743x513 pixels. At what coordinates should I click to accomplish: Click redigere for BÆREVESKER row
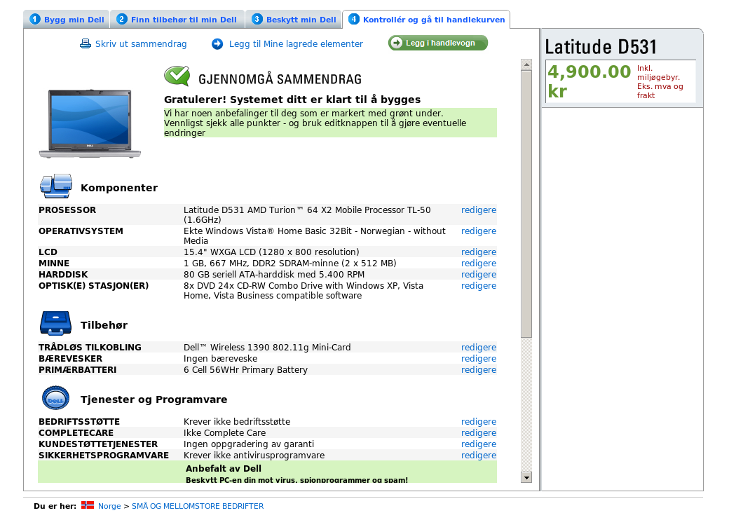click(479, 359)
